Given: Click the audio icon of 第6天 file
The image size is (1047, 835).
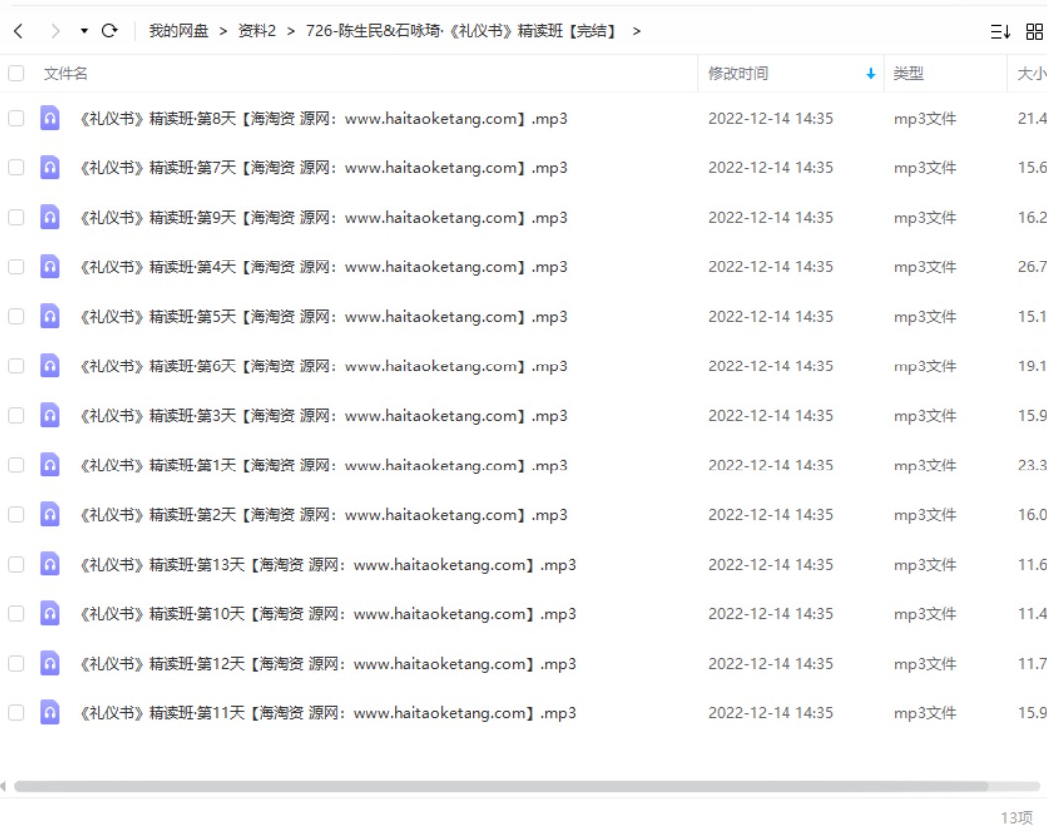Looking at the screenshot, I should (51, 365).
